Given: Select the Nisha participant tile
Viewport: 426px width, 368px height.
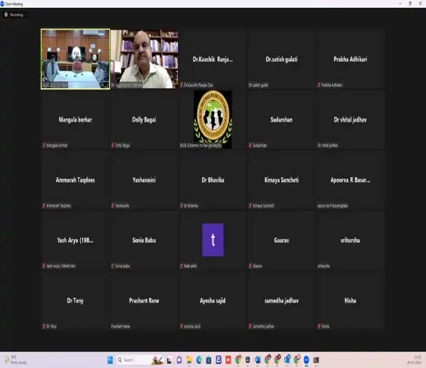Looking at the screenshot, I should click(350, 301).
